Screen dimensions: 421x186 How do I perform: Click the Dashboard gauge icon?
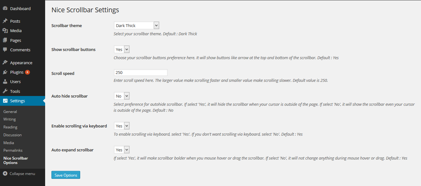[5, 8]
